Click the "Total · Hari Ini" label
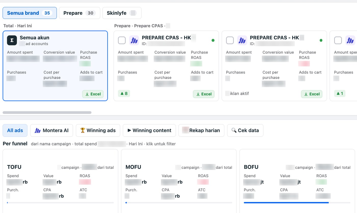This screenshot has width=357, height=213. point(18,26)
